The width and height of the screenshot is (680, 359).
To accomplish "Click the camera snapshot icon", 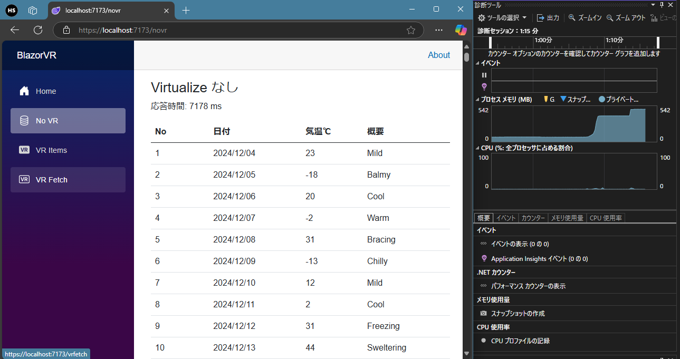I will point(484,314).
